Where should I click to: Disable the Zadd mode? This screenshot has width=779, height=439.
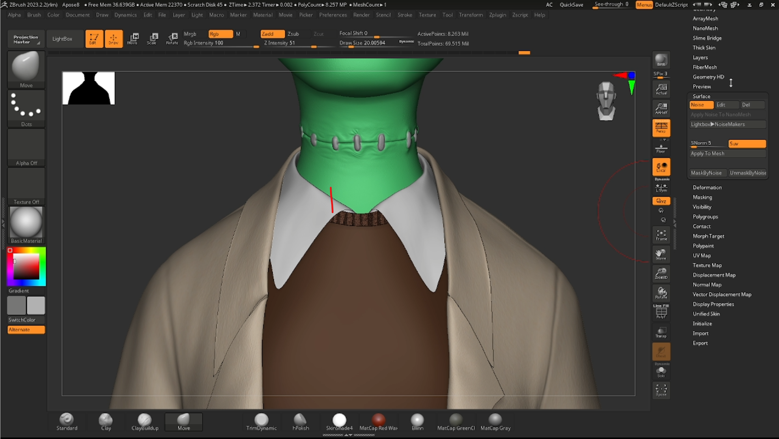click(272, 34)
